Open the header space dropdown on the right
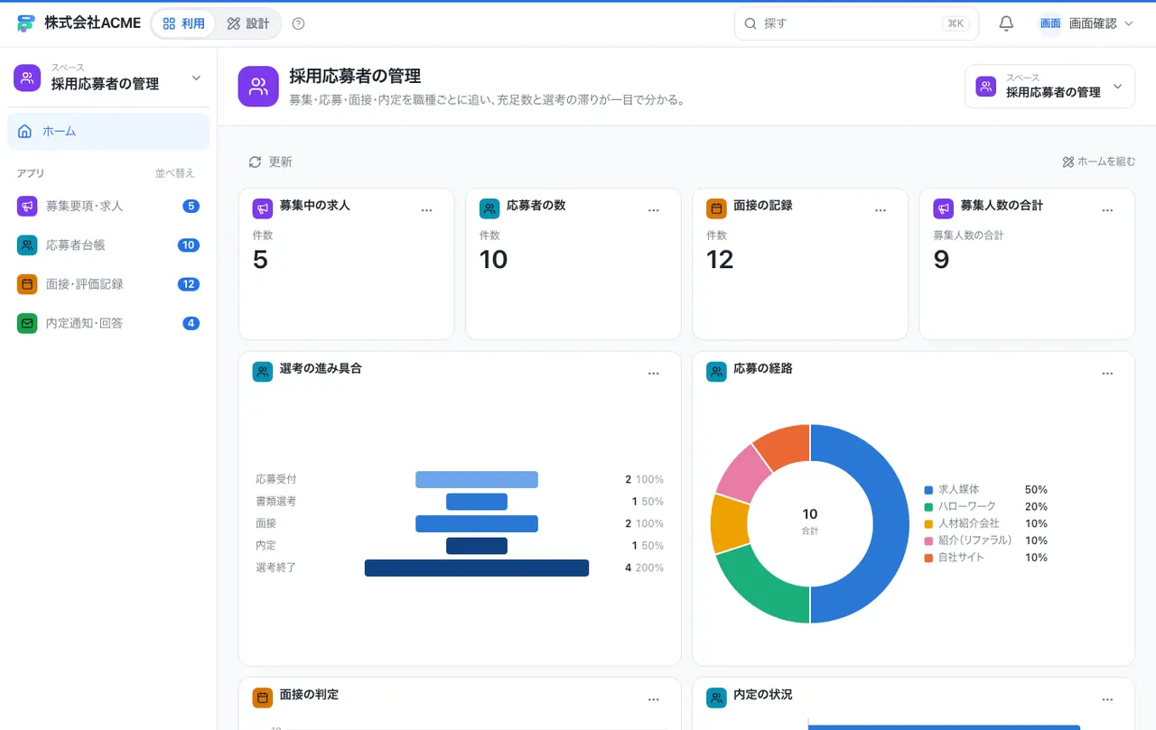Screen dimensions: 1156x730 [x=1049, y=87]
